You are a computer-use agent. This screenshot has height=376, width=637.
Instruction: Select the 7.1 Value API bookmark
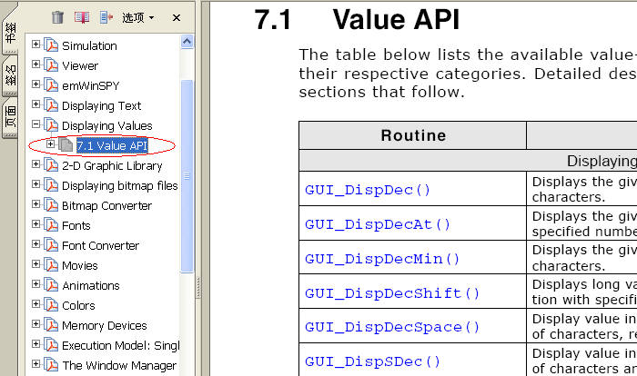tap(112, 145)
